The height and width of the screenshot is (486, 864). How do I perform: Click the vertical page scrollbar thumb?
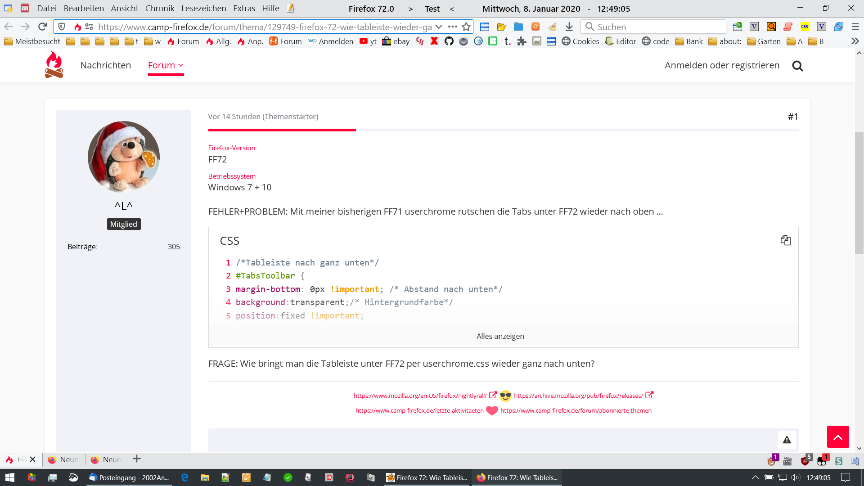859,193
